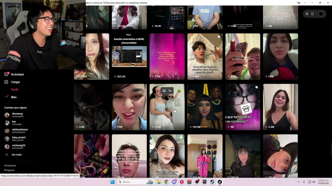Image resolution: width=332 pixels, height=186 pixels.
Task: Open the clock and date in taskbar
Action: (x=323, y=182)
